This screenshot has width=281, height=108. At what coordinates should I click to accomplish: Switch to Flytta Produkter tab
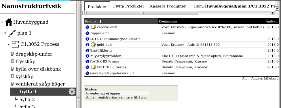click(129, 6)
